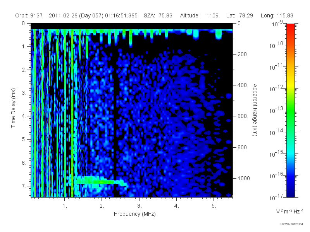Click the dark blue bottom of color bar
The height and width of the screenshot is (232, 310).
tap(291, 193)
